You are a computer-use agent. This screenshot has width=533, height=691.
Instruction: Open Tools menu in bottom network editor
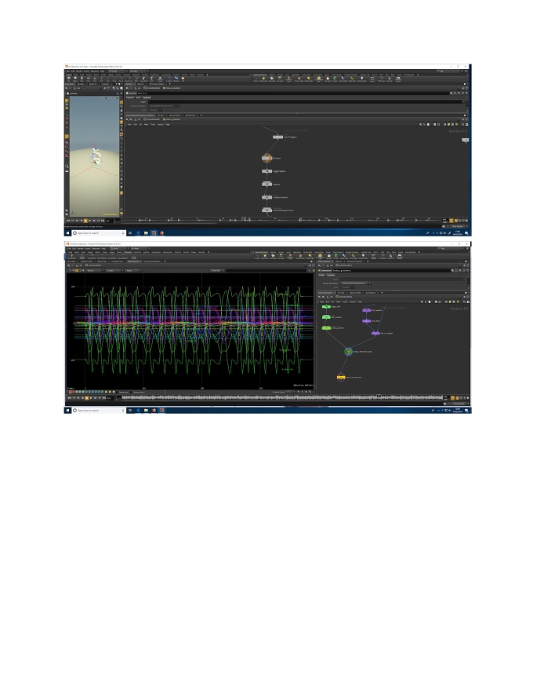pyautogui.click(x=345, y=302)
